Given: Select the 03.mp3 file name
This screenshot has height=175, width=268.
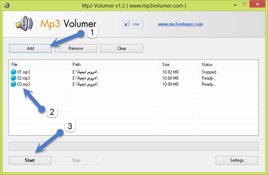Looking at the screenshot, I should [x=24, y=84].
